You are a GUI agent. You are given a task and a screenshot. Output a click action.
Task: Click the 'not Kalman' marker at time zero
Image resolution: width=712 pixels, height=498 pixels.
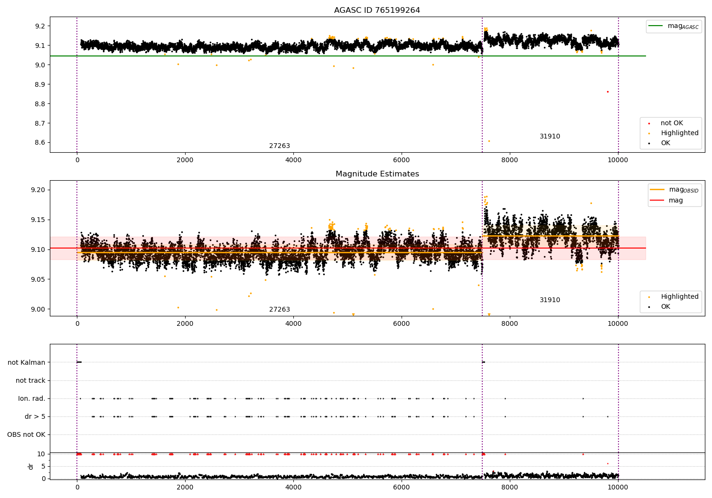[79, 362]
